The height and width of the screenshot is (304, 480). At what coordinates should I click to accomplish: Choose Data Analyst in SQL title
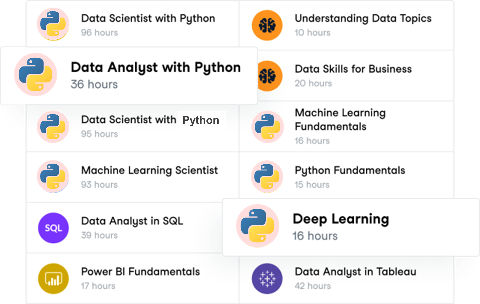click(132, 221)
